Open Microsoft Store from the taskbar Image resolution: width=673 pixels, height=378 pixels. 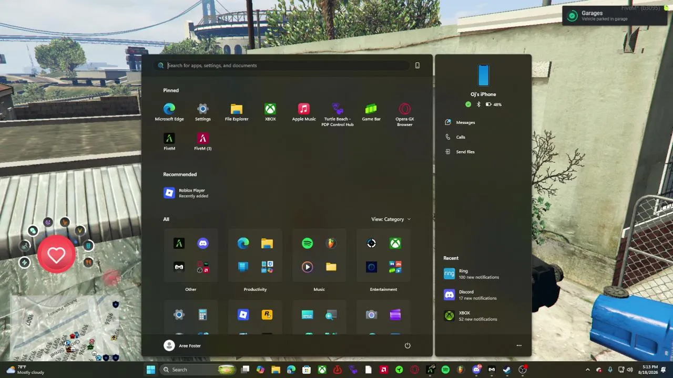[307, 370]
